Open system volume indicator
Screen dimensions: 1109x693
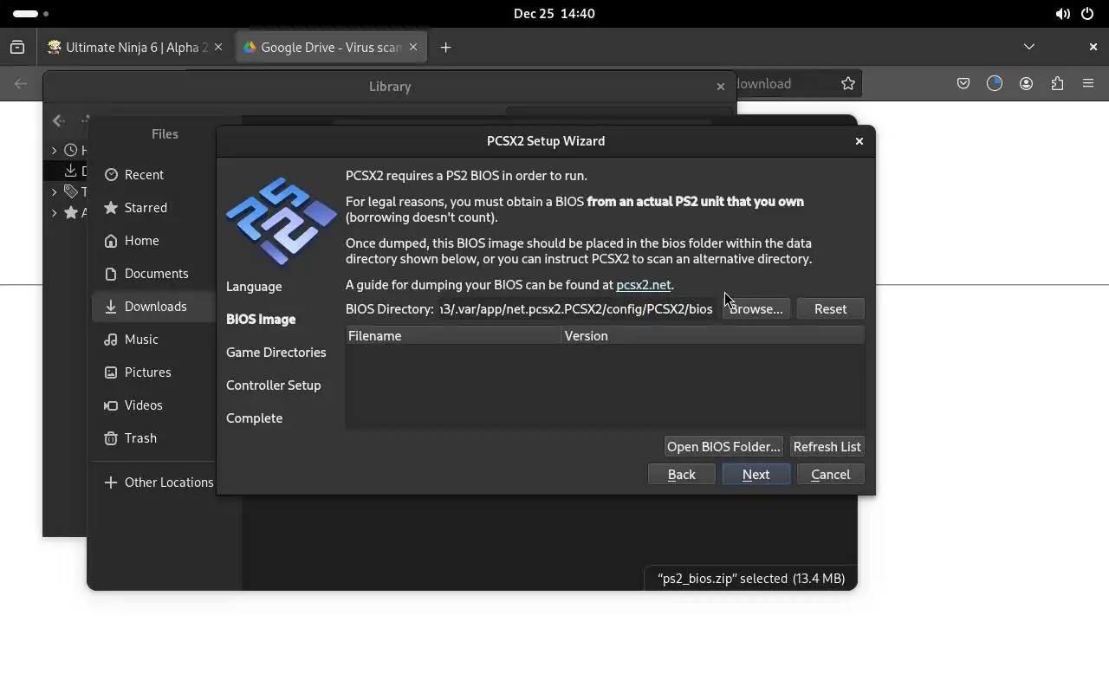(x=1062, y=14)
